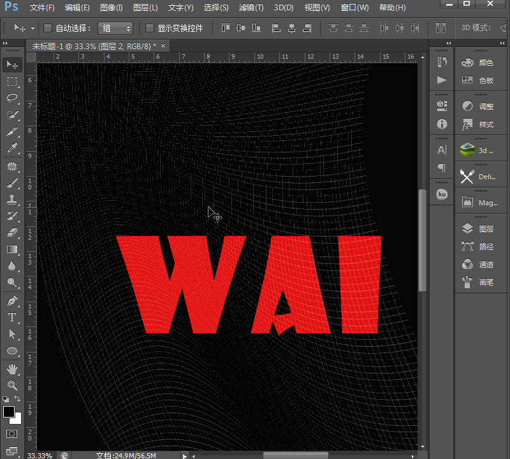Open the 图像(I) menu
The width and height of the screenshot is (510, 459).
[111, 8]
